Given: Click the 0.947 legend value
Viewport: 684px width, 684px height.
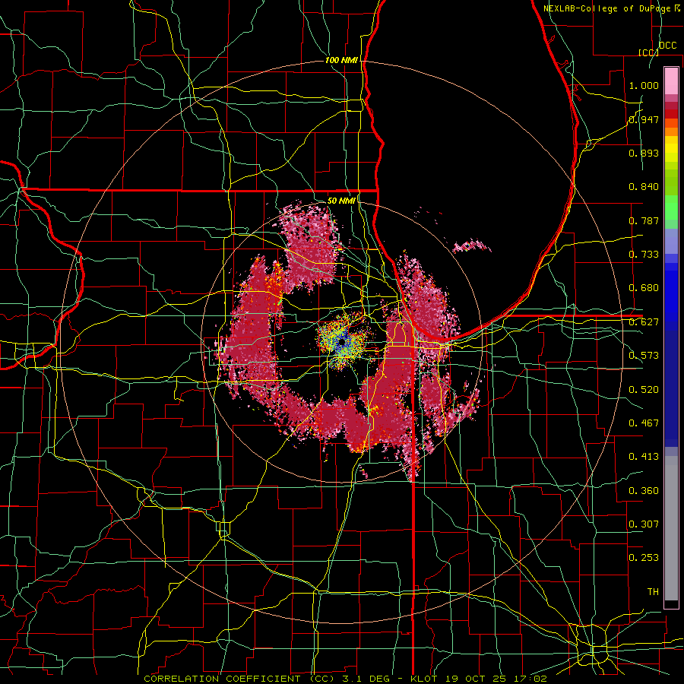Looking at the screenshot, I should coord(644,119).
